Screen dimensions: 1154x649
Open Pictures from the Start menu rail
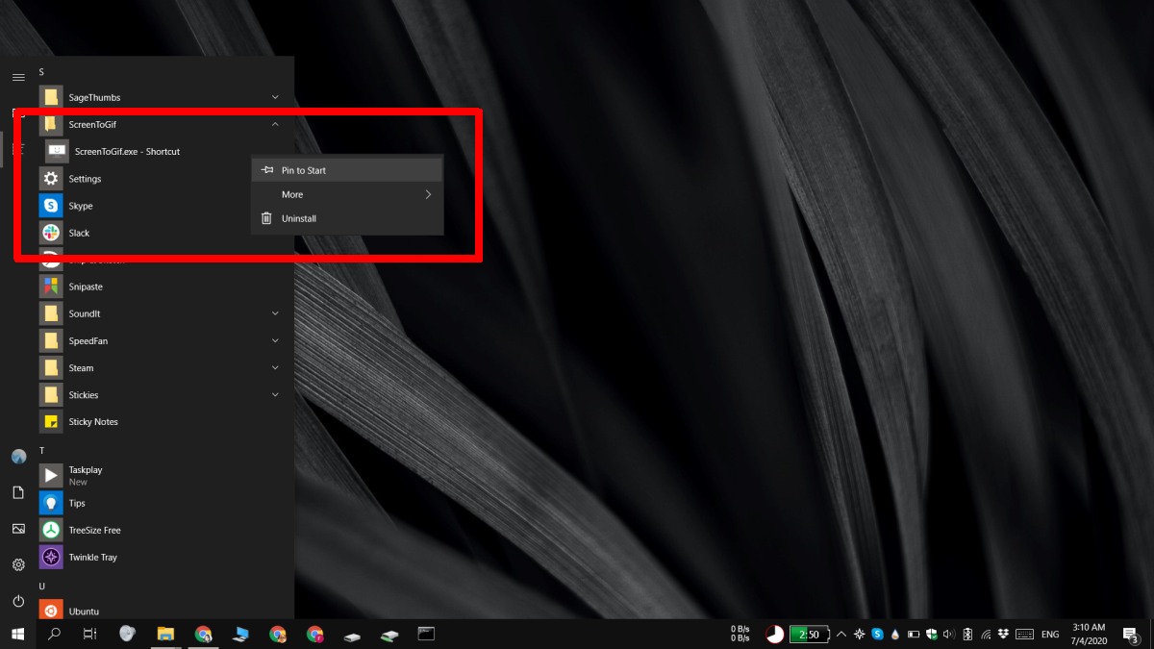coord(18,529)
